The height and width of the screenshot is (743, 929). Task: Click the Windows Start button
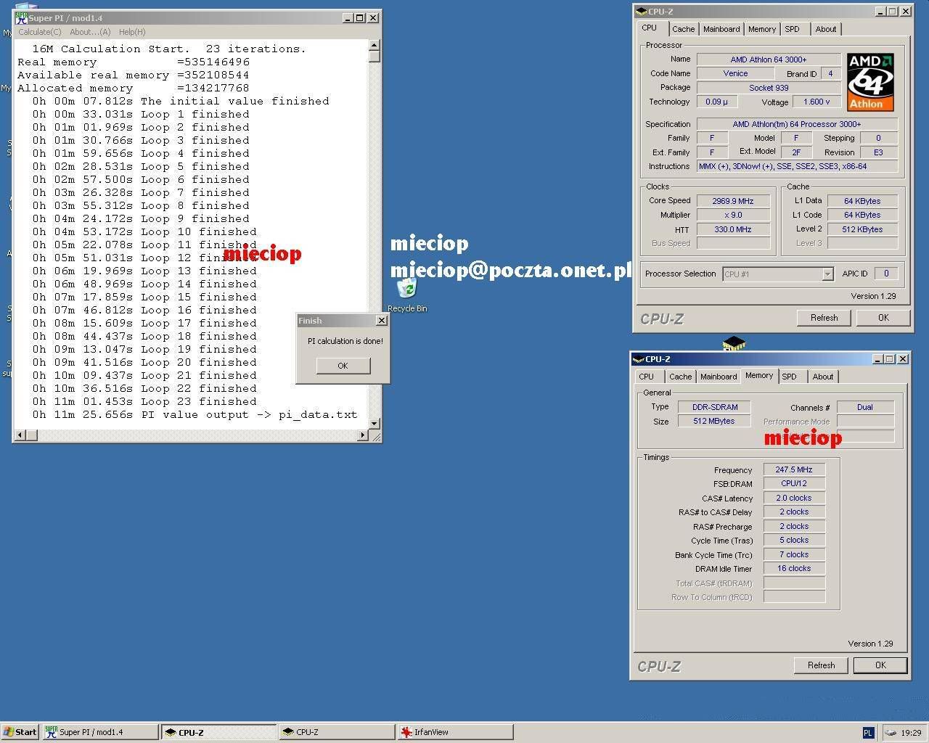pyautogui.click(x=20, y=732)
